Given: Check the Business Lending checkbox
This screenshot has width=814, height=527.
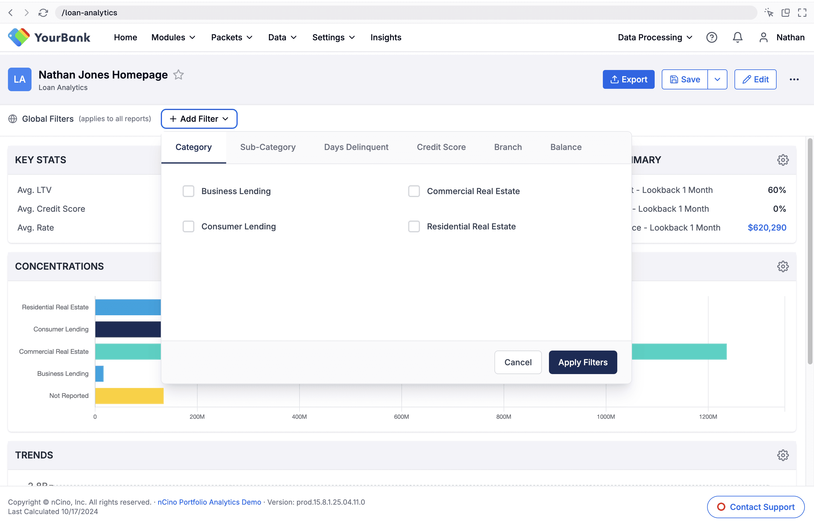Looking at the screenshot, I should point(188,191).
